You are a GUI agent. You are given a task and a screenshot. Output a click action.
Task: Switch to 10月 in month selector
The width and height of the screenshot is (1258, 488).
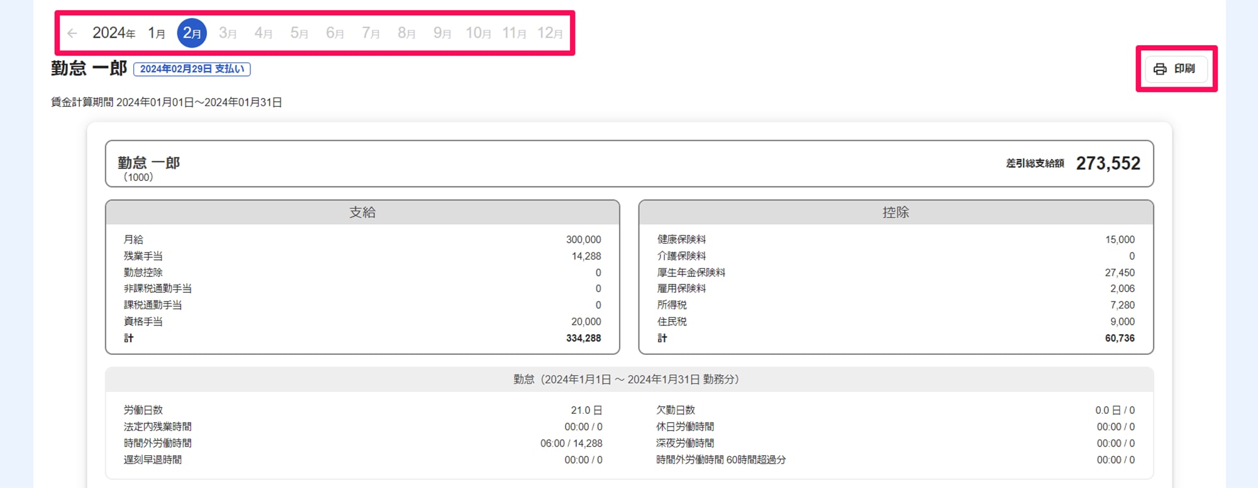point(478,33)
